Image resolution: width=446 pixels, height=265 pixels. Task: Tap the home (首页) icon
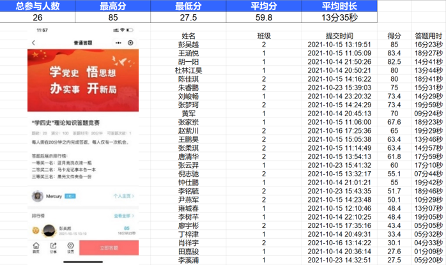tap(36, 247)
